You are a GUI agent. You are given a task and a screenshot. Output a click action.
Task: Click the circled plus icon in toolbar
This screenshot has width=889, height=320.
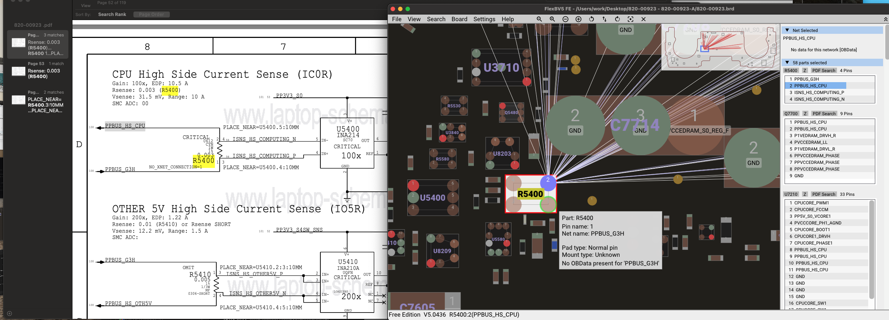tap(578, 19)
